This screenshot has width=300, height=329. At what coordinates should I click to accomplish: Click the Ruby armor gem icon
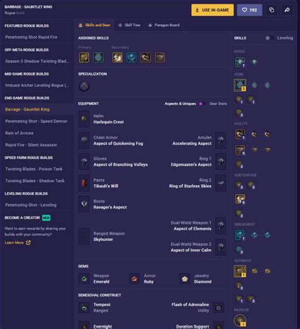click(x=134, y=279)
